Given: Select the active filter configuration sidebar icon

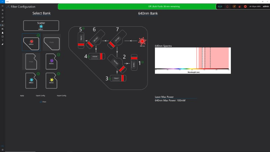Looking at the screenshot, I should point(2,25).
